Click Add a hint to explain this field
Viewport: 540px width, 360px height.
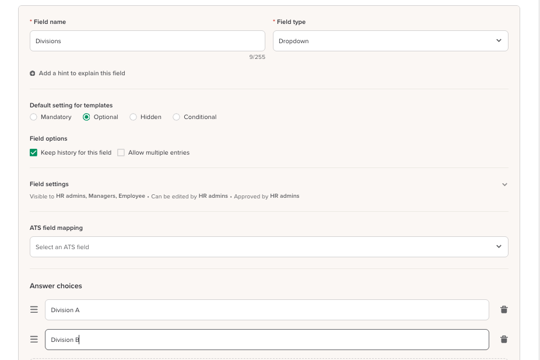(x=82, y=74)
